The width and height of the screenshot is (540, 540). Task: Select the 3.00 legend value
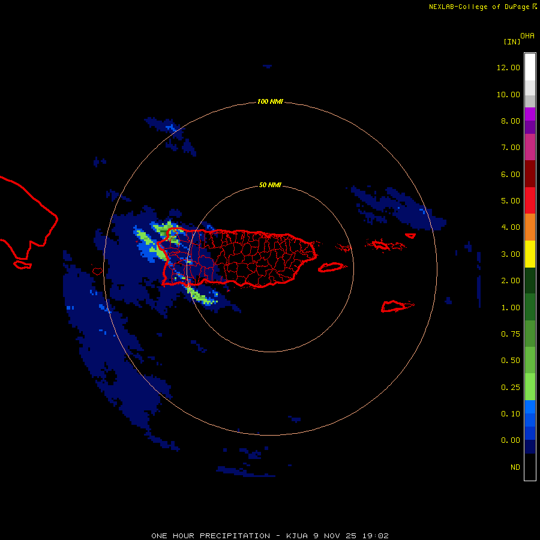(511, 254)
